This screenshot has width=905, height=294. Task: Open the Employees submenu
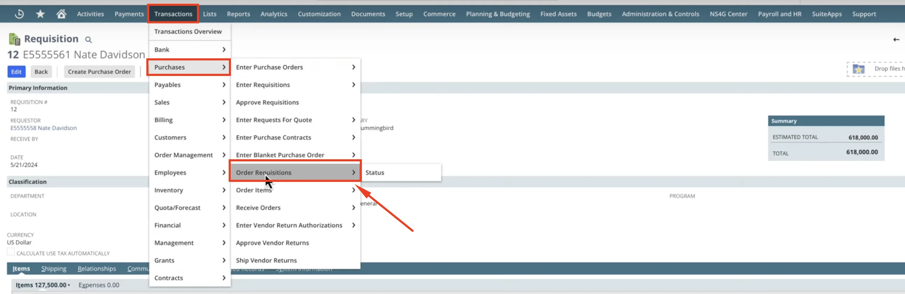tap(190, 173)
